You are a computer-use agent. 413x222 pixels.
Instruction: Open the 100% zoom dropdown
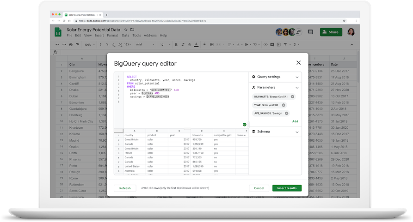[89, 45]
